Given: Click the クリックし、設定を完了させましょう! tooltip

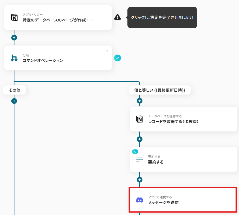Looking at the screenshot, I should click(162, 18).
